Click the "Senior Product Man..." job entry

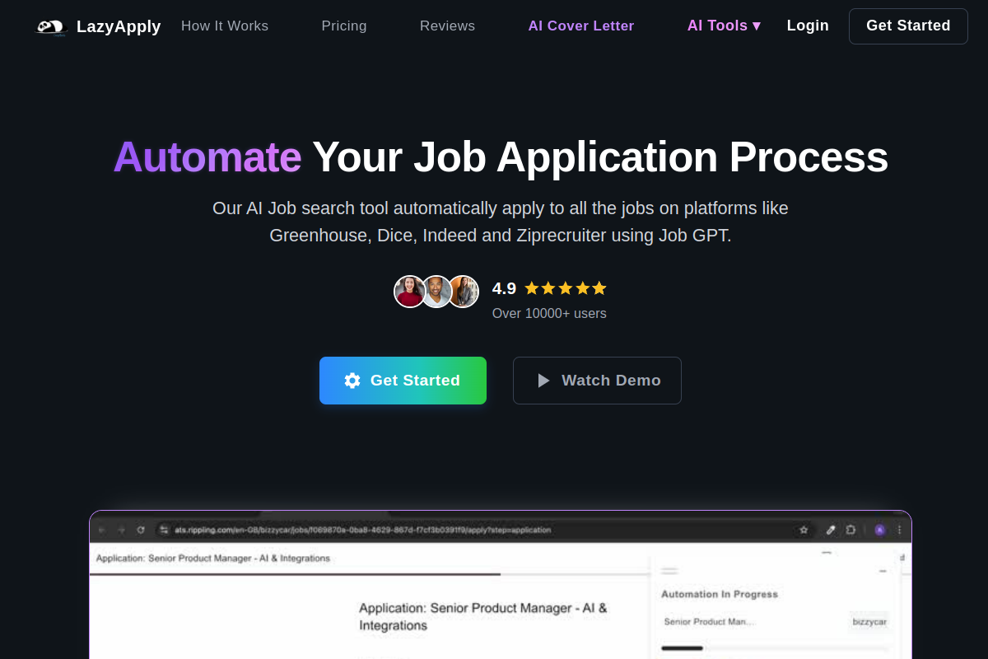[709, 622]
